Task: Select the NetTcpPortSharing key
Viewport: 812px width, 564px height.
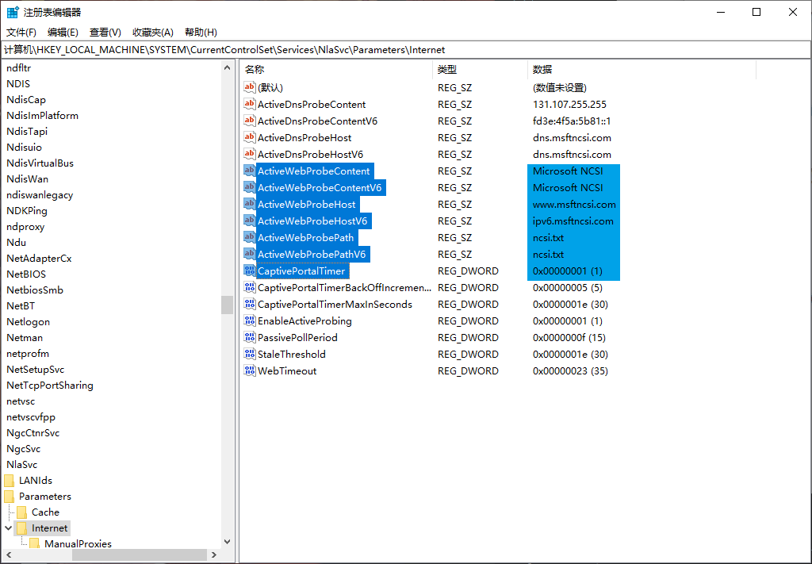Action: point(50,386)
